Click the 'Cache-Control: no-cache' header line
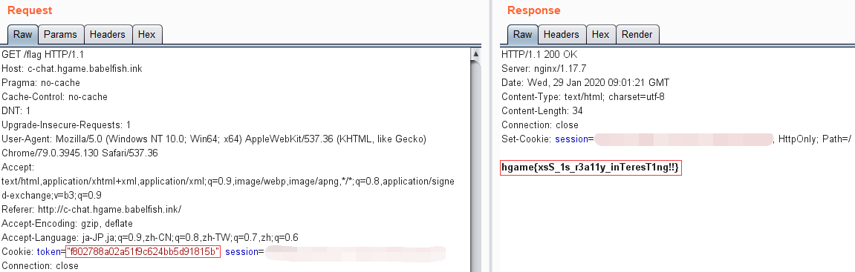The width and height of the screenshot is (855, 272). [54, 97]
